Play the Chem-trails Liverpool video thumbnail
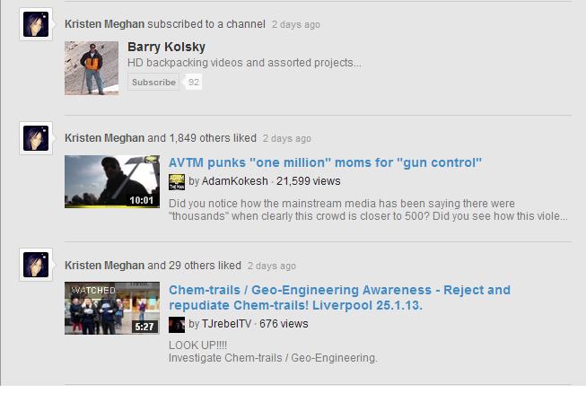 click(x=99, y=309)
